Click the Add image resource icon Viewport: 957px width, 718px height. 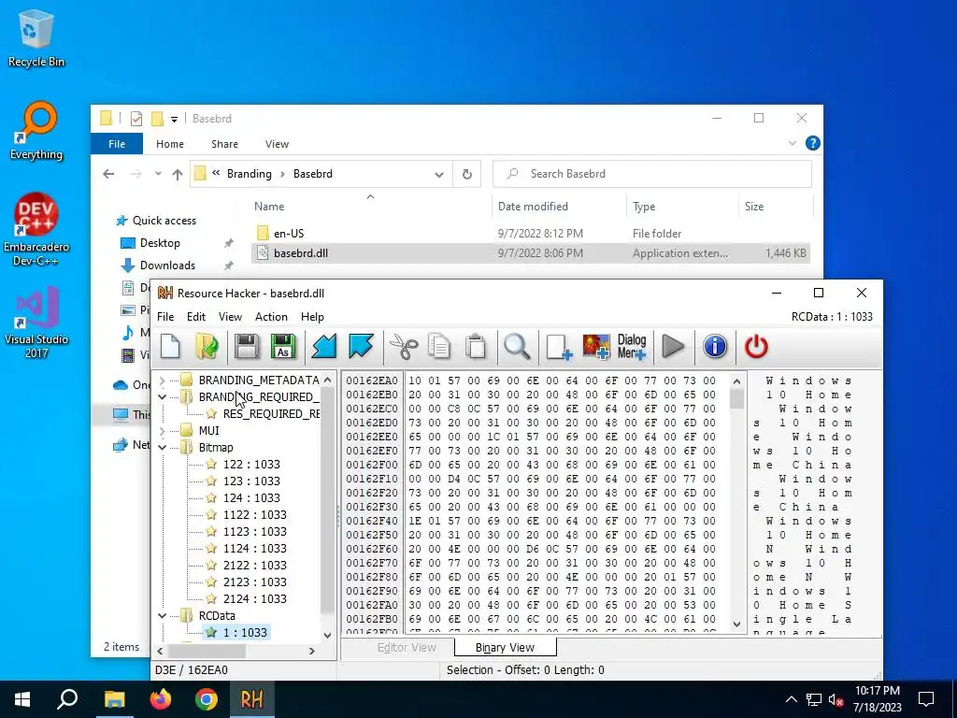[x=596, y=346]
